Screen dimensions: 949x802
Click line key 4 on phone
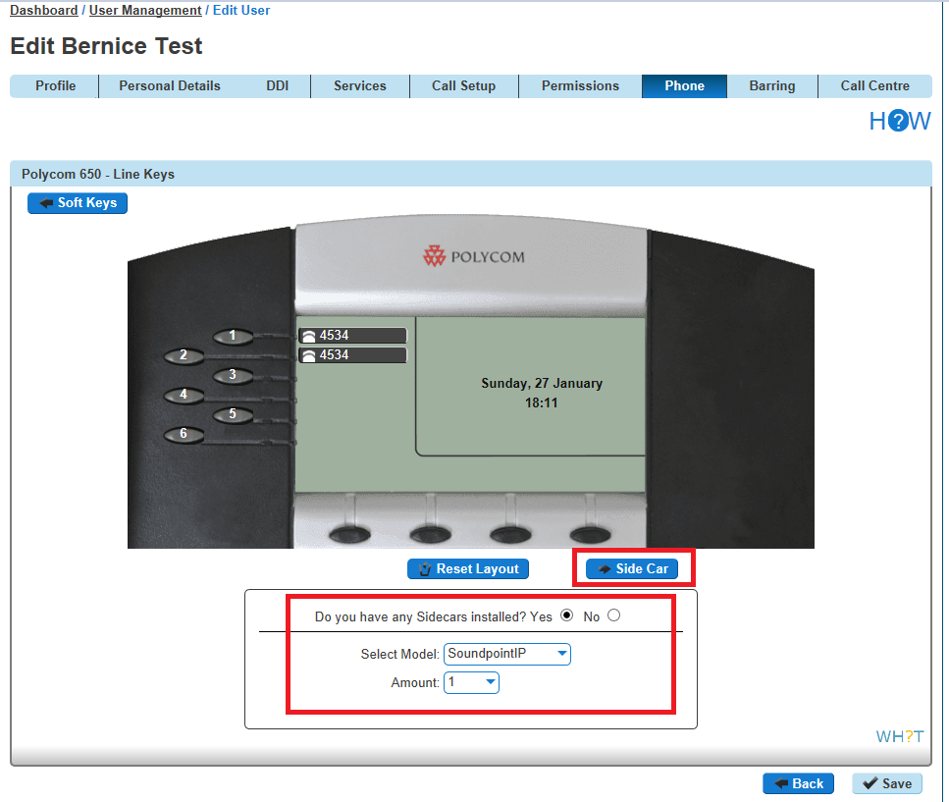coord(184,396)
